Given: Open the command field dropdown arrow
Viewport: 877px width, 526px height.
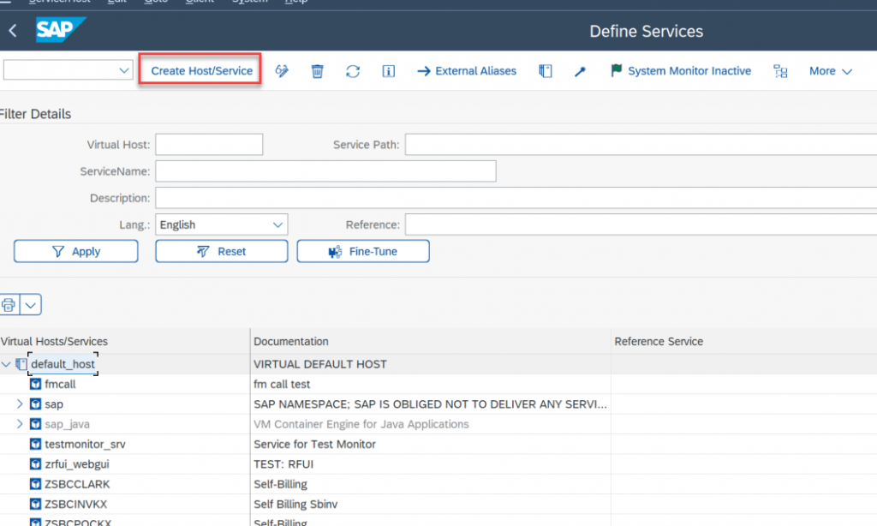Looking at the screenshot, I should point(124,70).
